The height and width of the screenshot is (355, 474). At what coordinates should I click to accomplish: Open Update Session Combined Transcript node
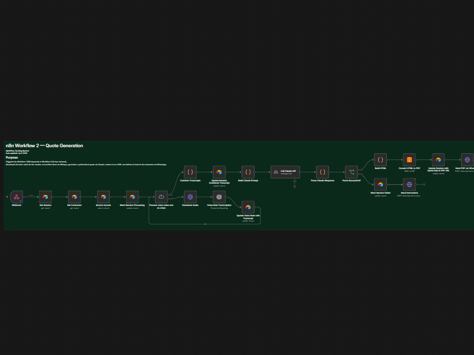click(219, 172)
